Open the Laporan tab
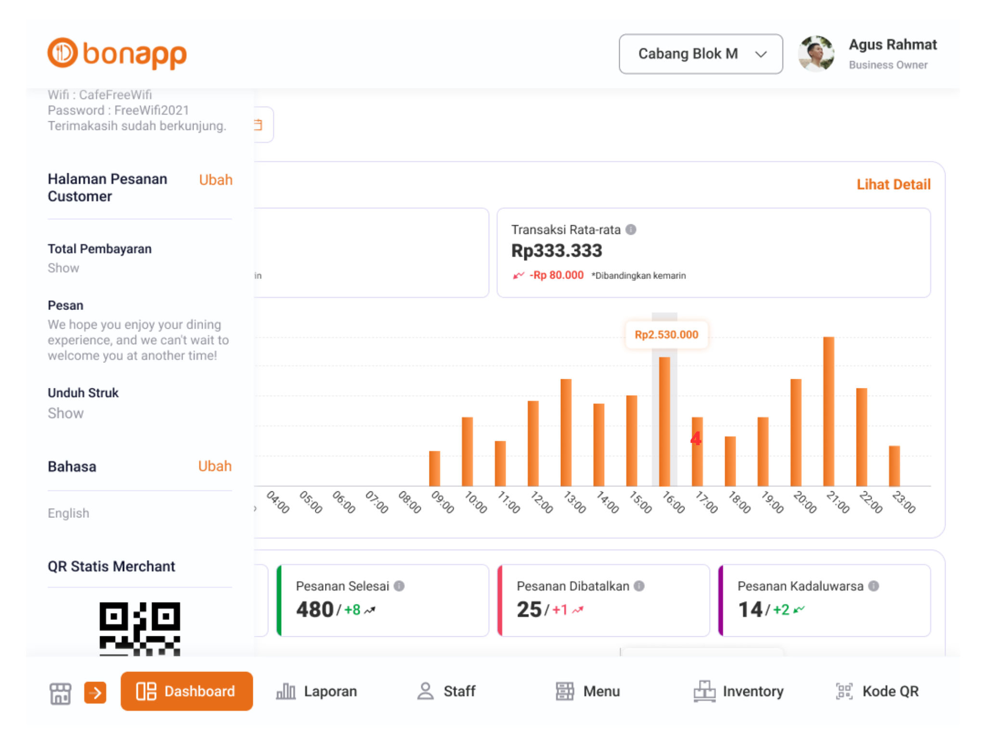The width and height of the screenshot is (986, 746). pos(317,692)
